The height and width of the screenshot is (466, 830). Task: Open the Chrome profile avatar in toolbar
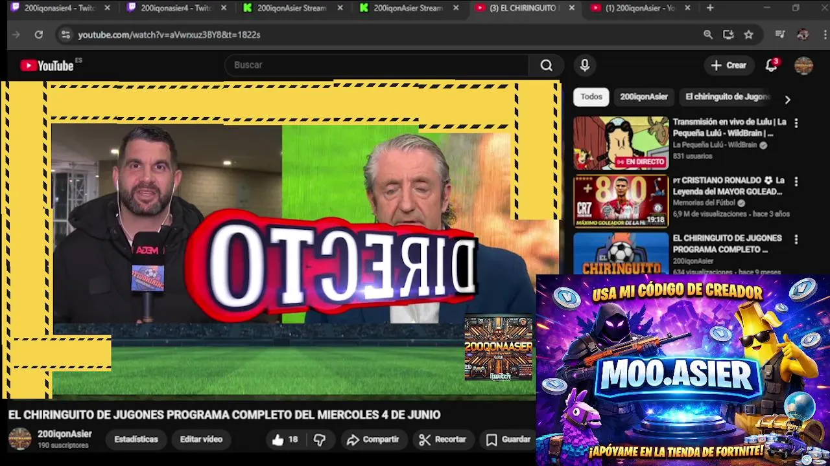[803, 35]
